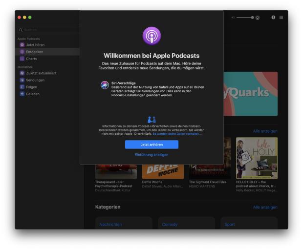The image size is (303, 249).
Task: Open the HELLO HOLLY podcast artwork
Action: click(x=257, y=158)
